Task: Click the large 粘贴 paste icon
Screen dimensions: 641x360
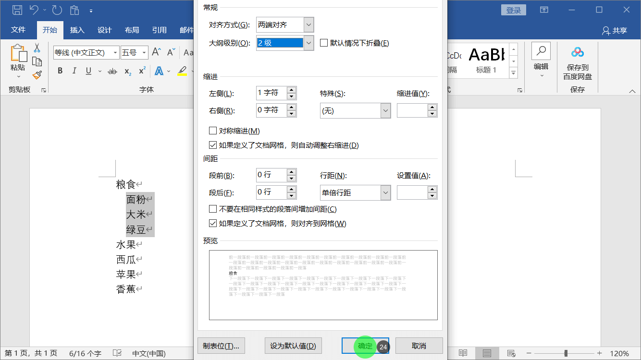Action: tap(18, 53)
